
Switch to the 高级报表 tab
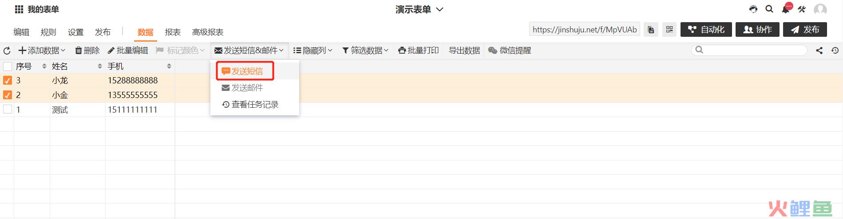tap(208, 32)
